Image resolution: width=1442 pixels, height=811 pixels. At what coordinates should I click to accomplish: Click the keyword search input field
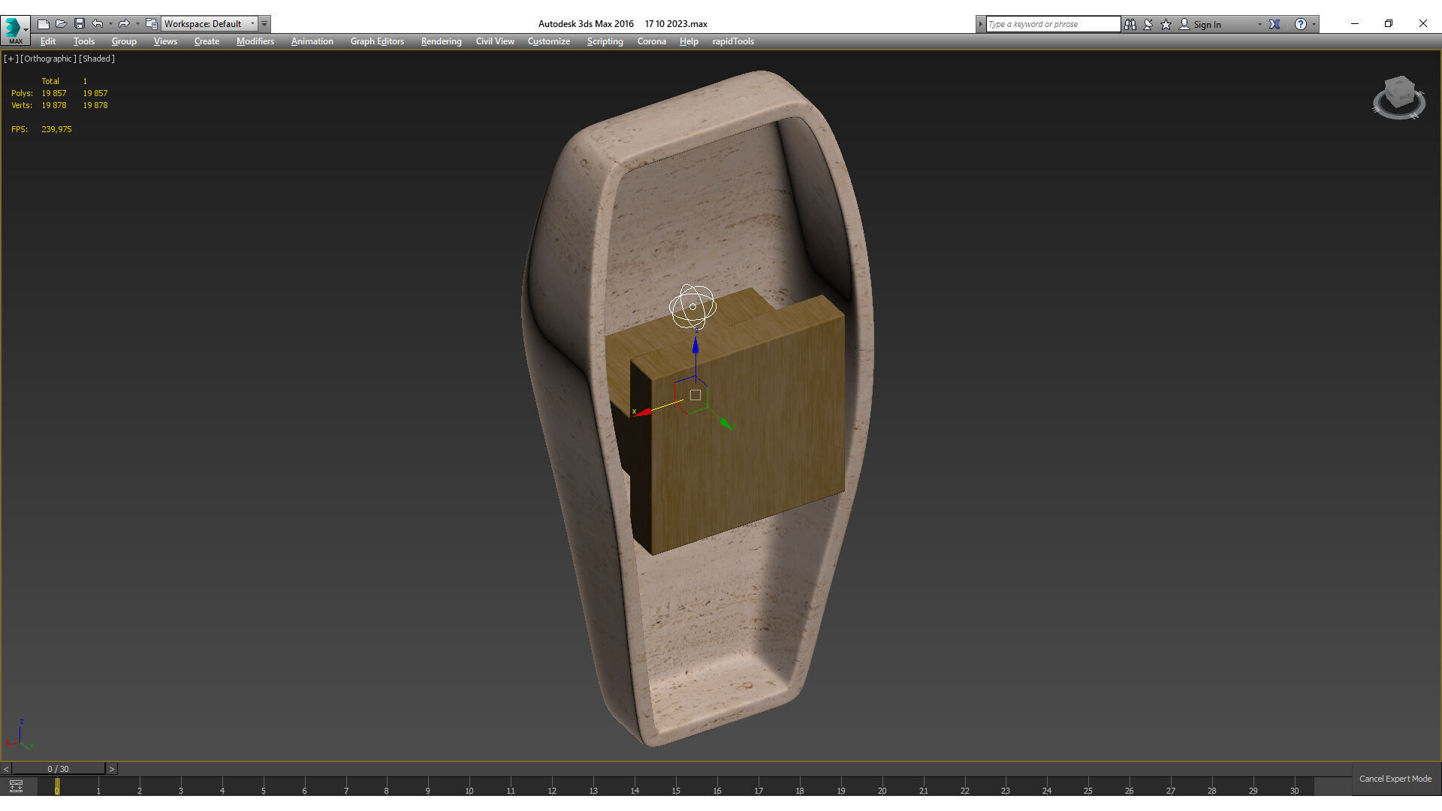click(1053, 24)
